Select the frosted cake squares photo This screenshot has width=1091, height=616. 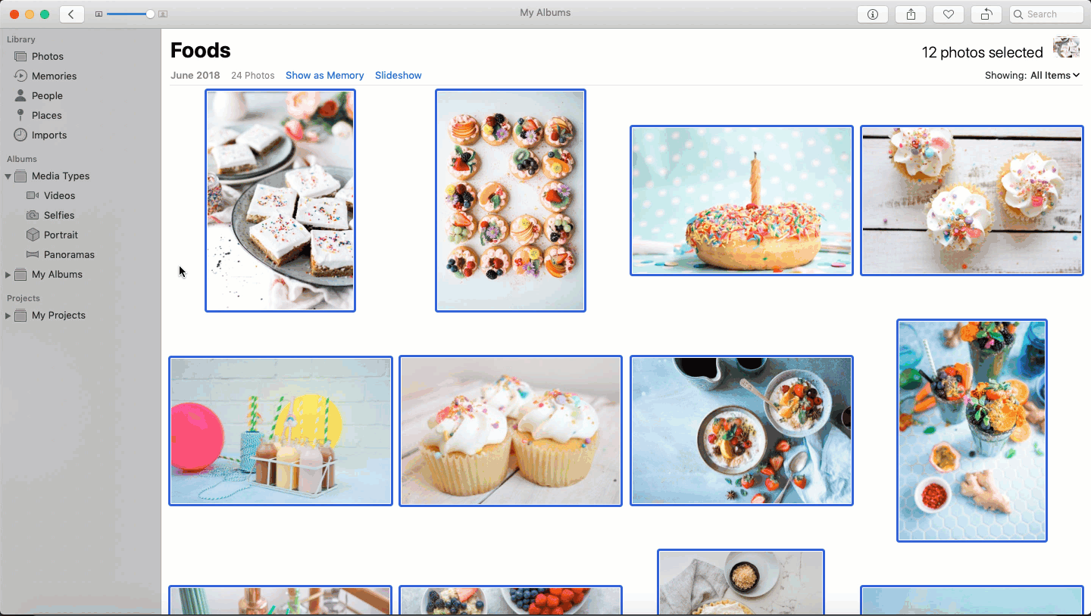280,201
